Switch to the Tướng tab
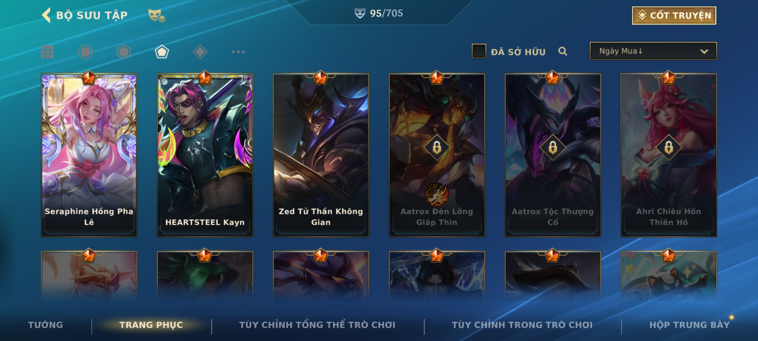The width and height of the screenshot is (758, 341). click(x=46, y=325)
